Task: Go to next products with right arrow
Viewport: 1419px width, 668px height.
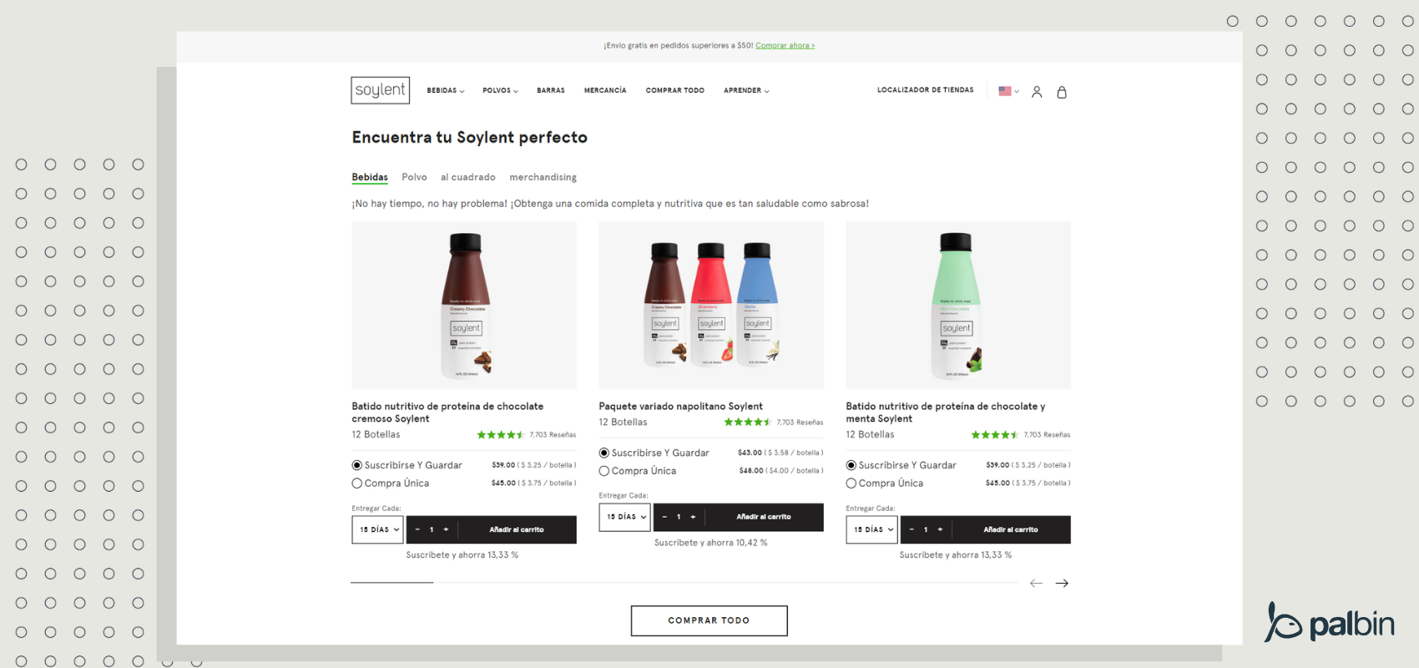Action: tap(1062, 583)
